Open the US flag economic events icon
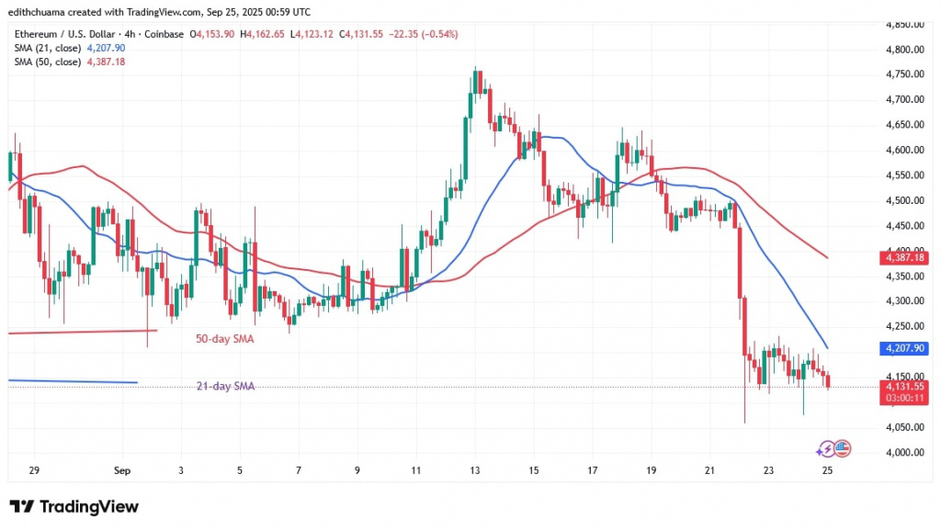The height and width of the screenshot is (531, 941). click(841, 447)
